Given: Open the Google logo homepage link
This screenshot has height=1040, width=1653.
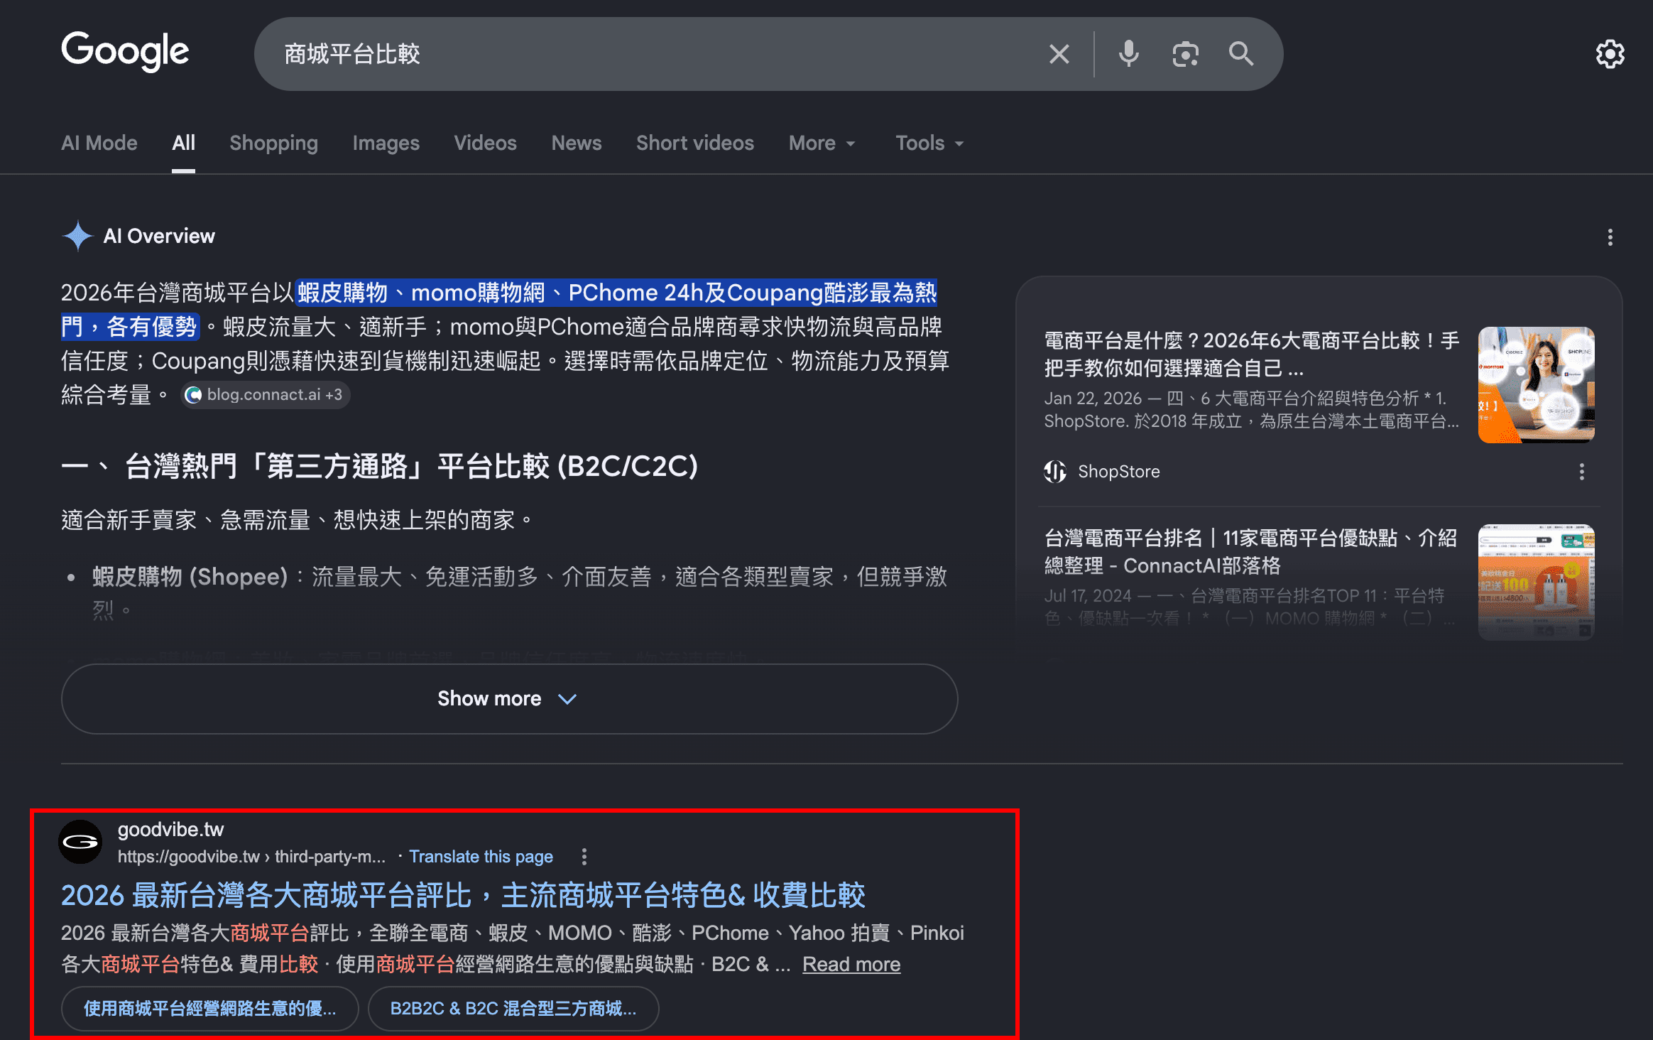Looking at the screenshot, I should [x=125, y=52].
